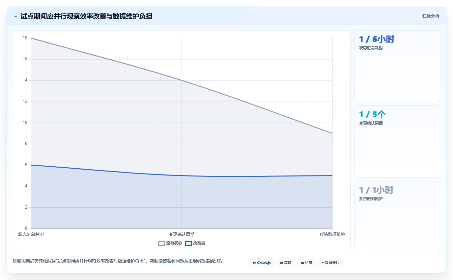Open the 状态汇总耗时 metric card
Viewport: 453px width, 280px height.
(x=397, y=66)
